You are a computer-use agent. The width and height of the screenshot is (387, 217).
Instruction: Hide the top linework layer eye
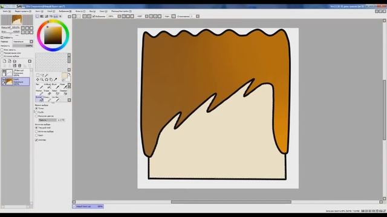click(x=4, y=71)
